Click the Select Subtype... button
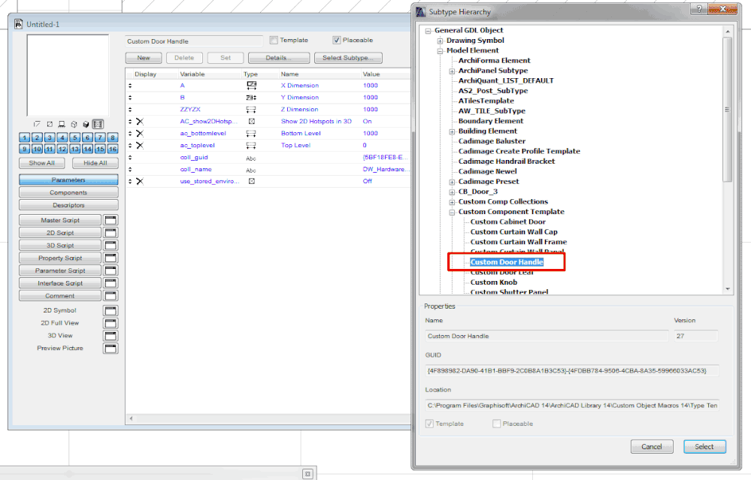Screen dimensions: 751x480 (x=348, y=58)
